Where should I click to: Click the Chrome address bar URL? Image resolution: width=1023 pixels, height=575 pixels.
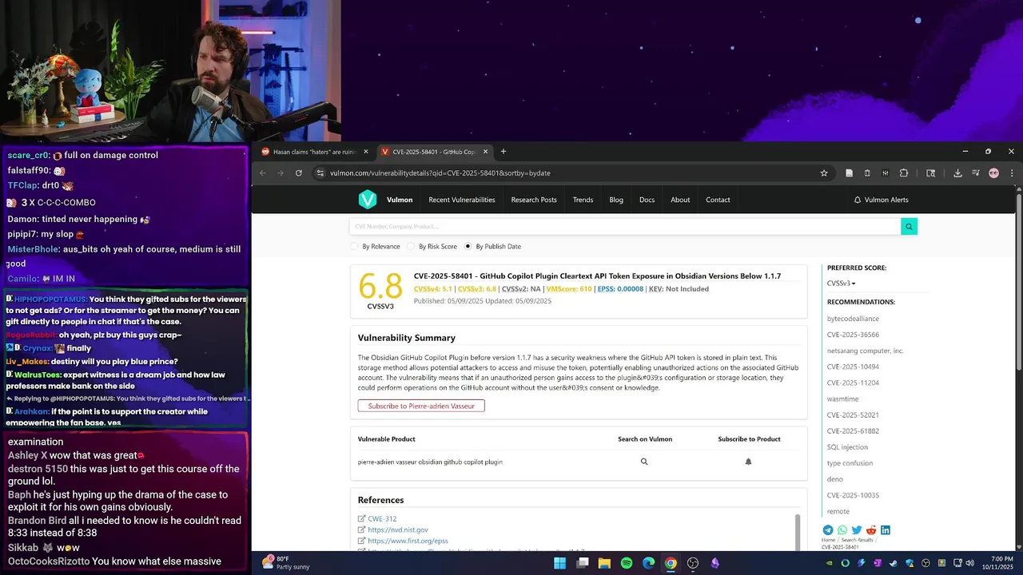[440, 172]
